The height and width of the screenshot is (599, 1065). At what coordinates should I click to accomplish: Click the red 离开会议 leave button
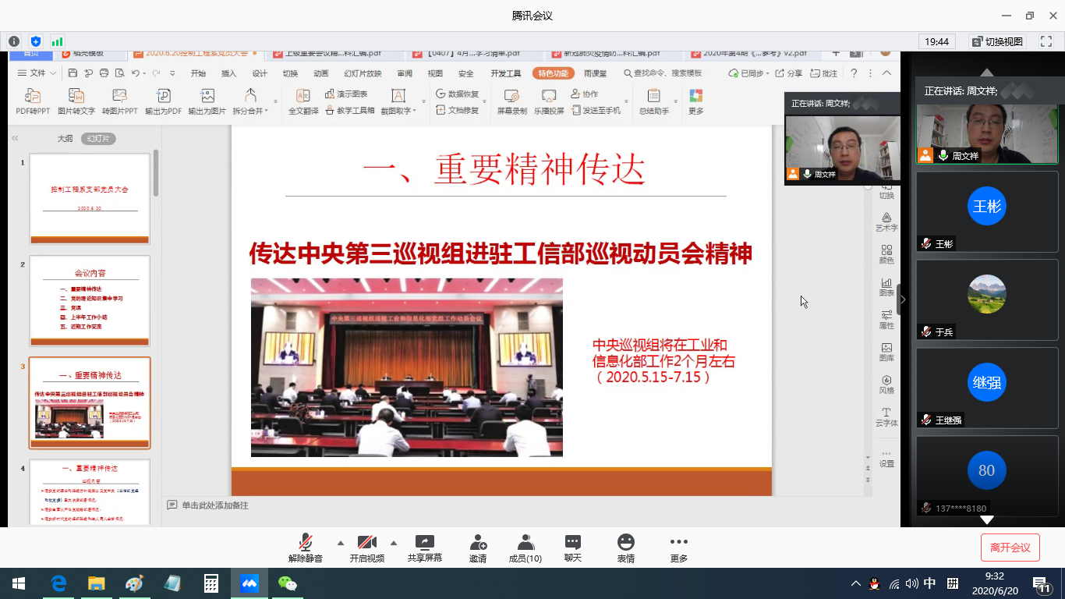click(x=1010, y=548)
